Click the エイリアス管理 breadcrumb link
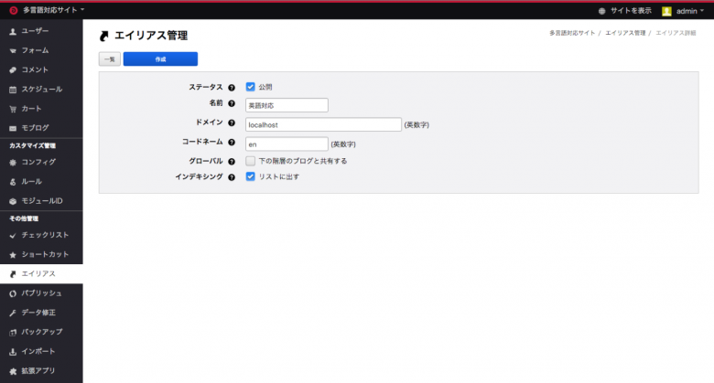The image size is (714, 383). point(625,33)
